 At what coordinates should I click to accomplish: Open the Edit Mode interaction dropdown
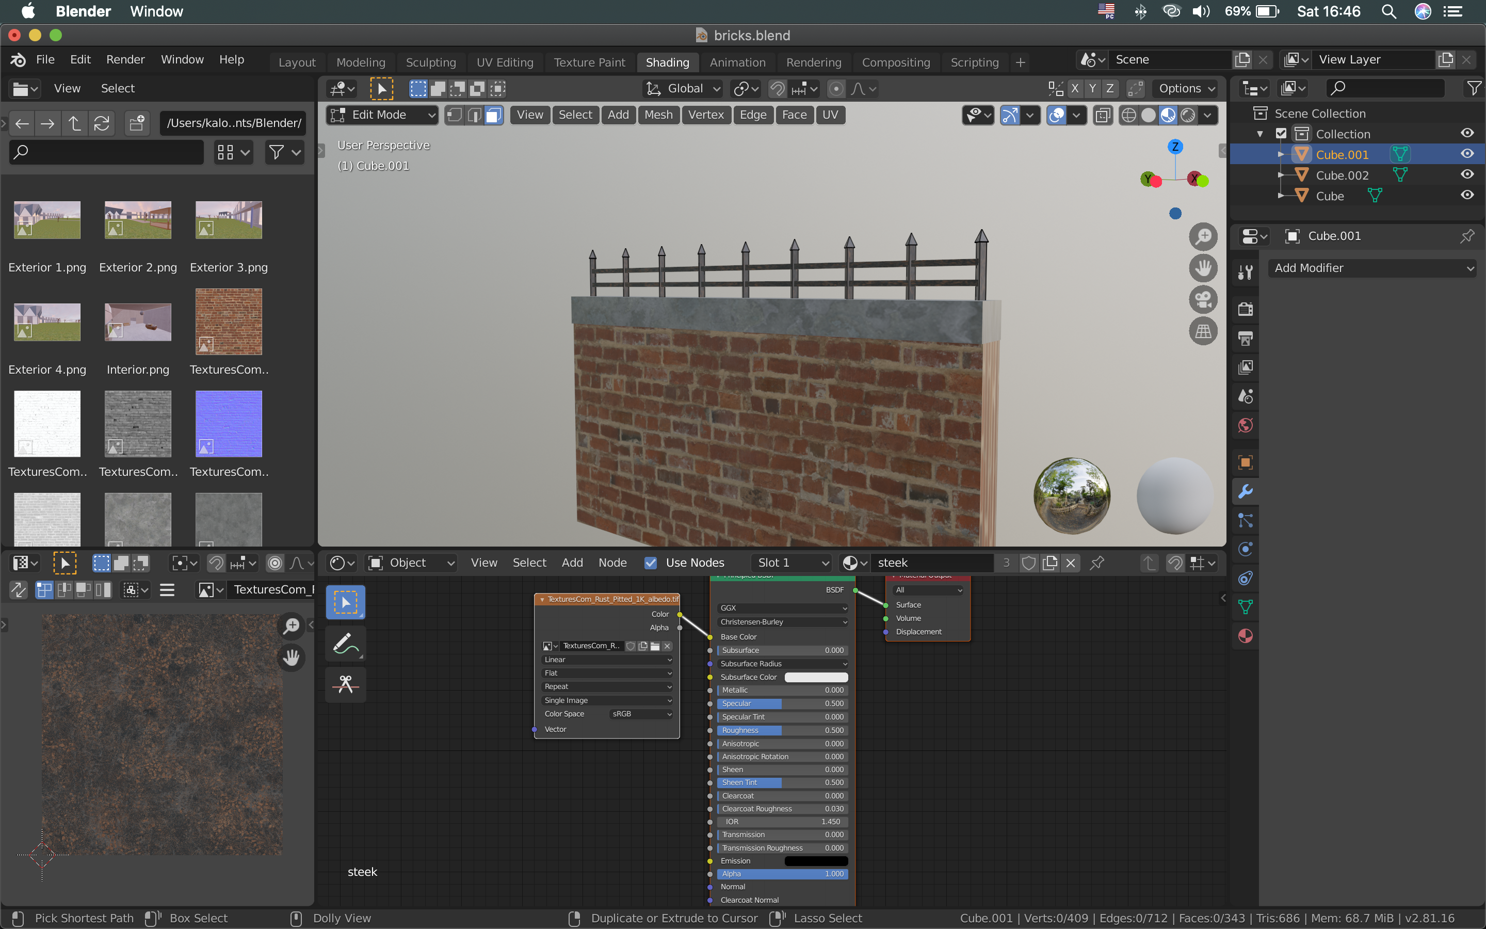(382, 114)
